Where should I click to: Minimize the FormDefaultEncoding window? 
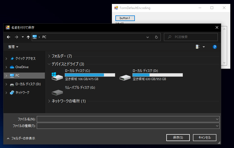pyautogui.click(x=200, y=8)
